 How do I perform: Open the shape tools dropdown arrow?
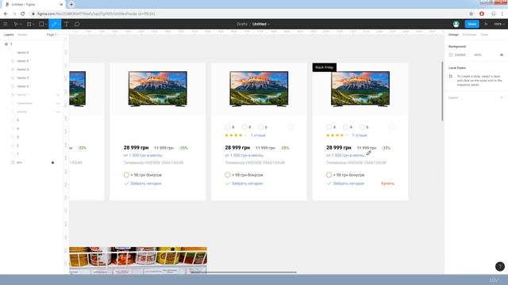tap(46, 25)
